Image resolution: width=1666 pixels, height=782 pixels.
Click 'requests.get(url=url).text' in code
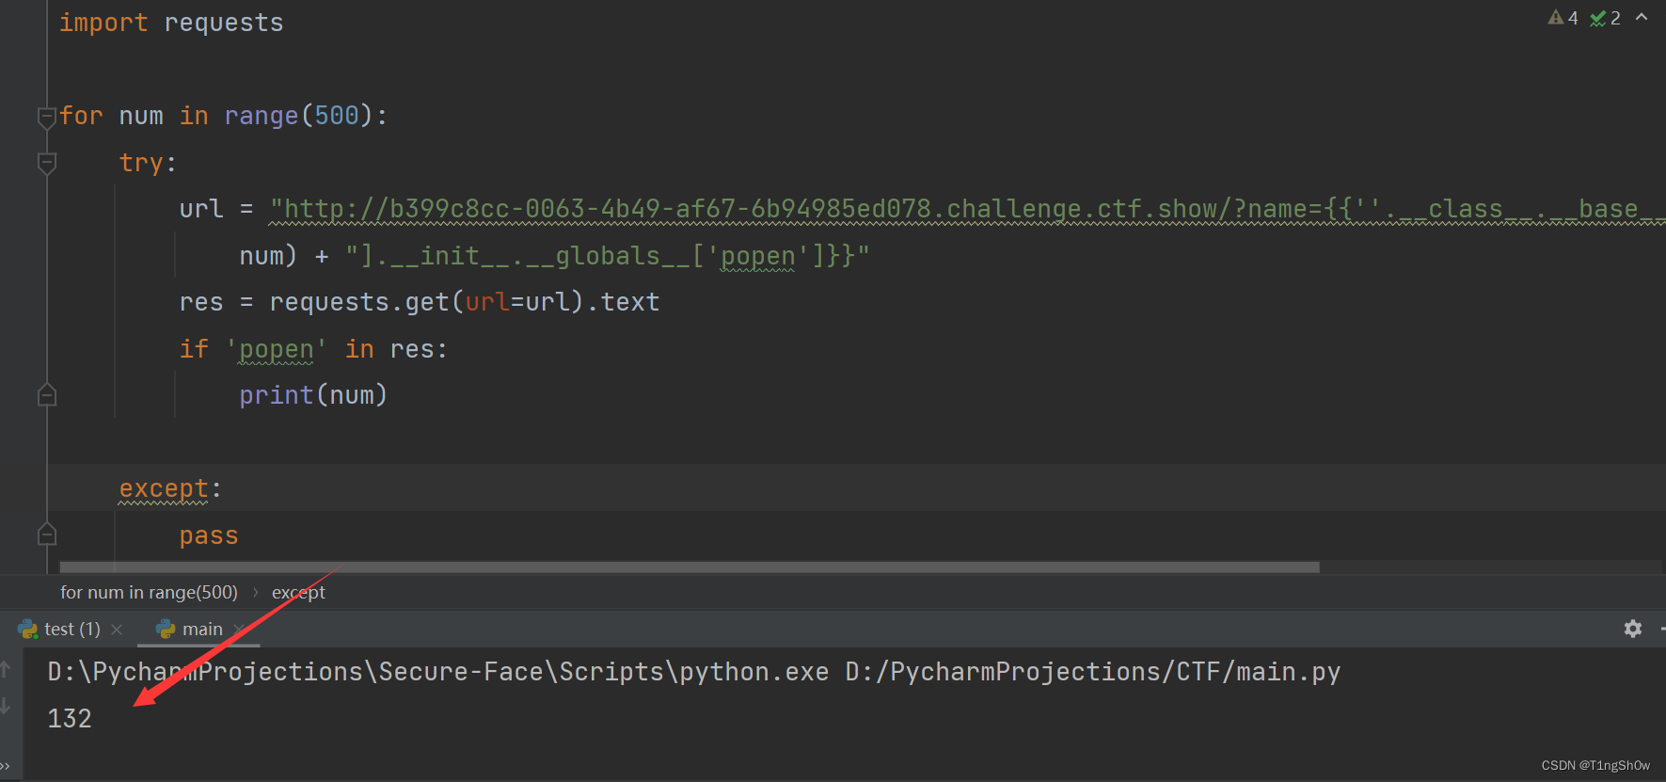465,302
